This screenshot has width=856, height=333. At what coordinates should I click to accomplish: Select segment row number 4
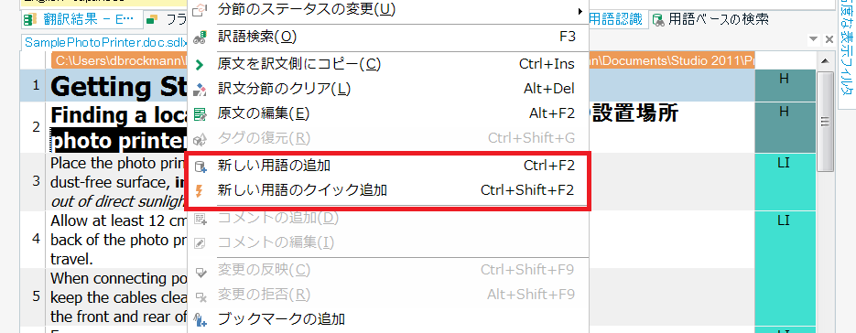pyautogui.click(x=36, y=239)
